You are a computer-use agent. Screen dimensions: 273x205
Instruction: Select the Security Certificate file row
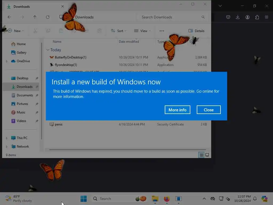(x=128, y=124)
